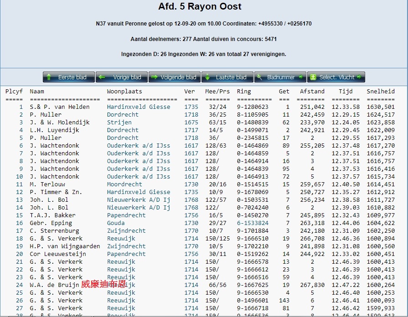Screen dimensions: 408x317
Task: Click the Ring column header
Action: pyautogui.click(x=244, y=92)
